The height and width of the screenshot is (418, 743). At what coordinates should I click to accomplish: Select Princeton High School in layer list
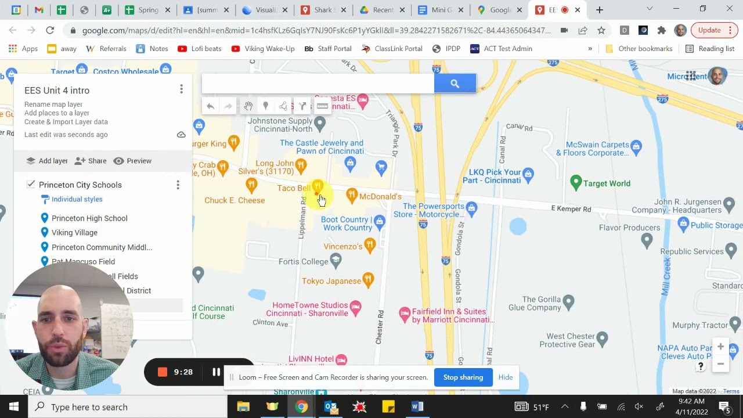coord(89,218)
